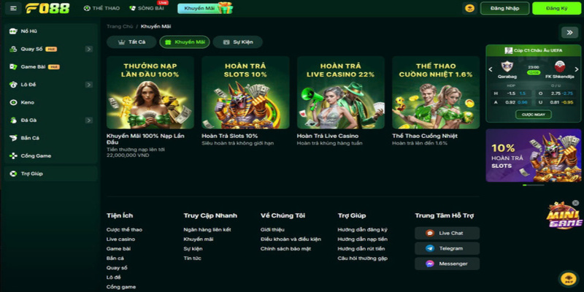The width and height of the screenshot is (584, 292).
Task: Open Keno in the sidebar
Action: (50, 102)
